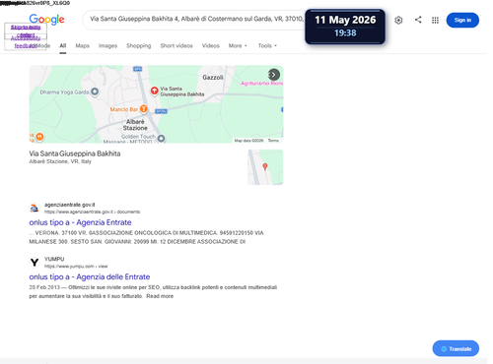Open the Google apps grid
This screenshot has height=364, width=493.
435,21
